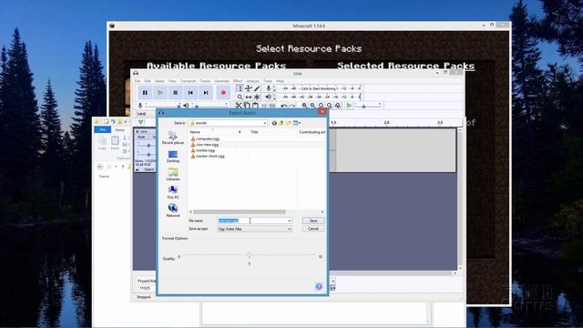Select rooster.ogg file
Image resolution: width=583 pixels, height=328 pixels.
(x=202, y=150)
